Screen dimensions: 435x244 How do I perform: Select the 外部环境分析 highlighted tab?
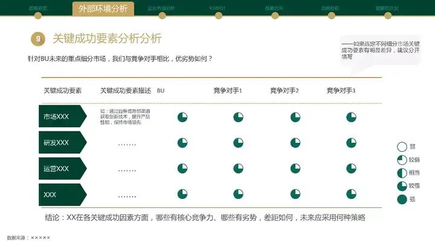pyautogui.click(x=103, y=8)
